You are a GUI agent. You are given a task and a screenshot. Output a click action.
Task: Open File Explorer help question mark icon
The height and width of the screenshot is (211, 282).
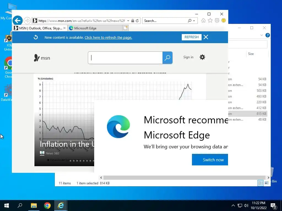(x=268, y=35)
